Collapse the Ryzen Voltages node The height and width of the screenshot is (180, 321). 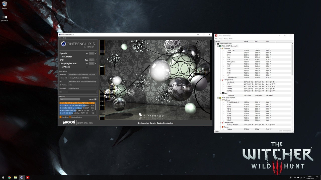coord(220,100)
